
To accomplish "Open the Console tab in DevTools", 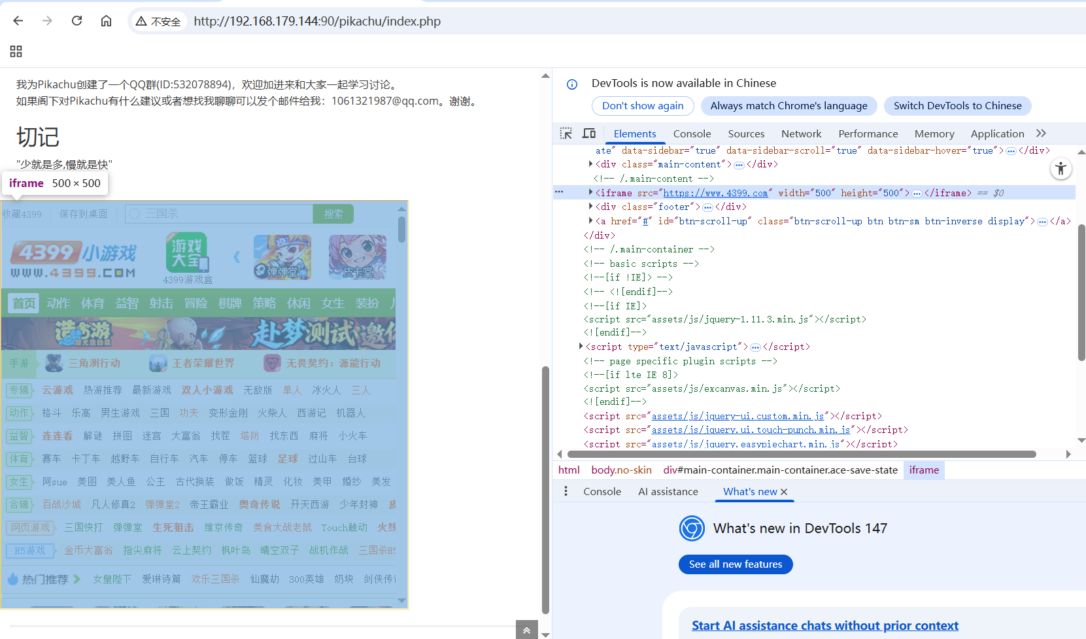I will [x=692, y=133].
